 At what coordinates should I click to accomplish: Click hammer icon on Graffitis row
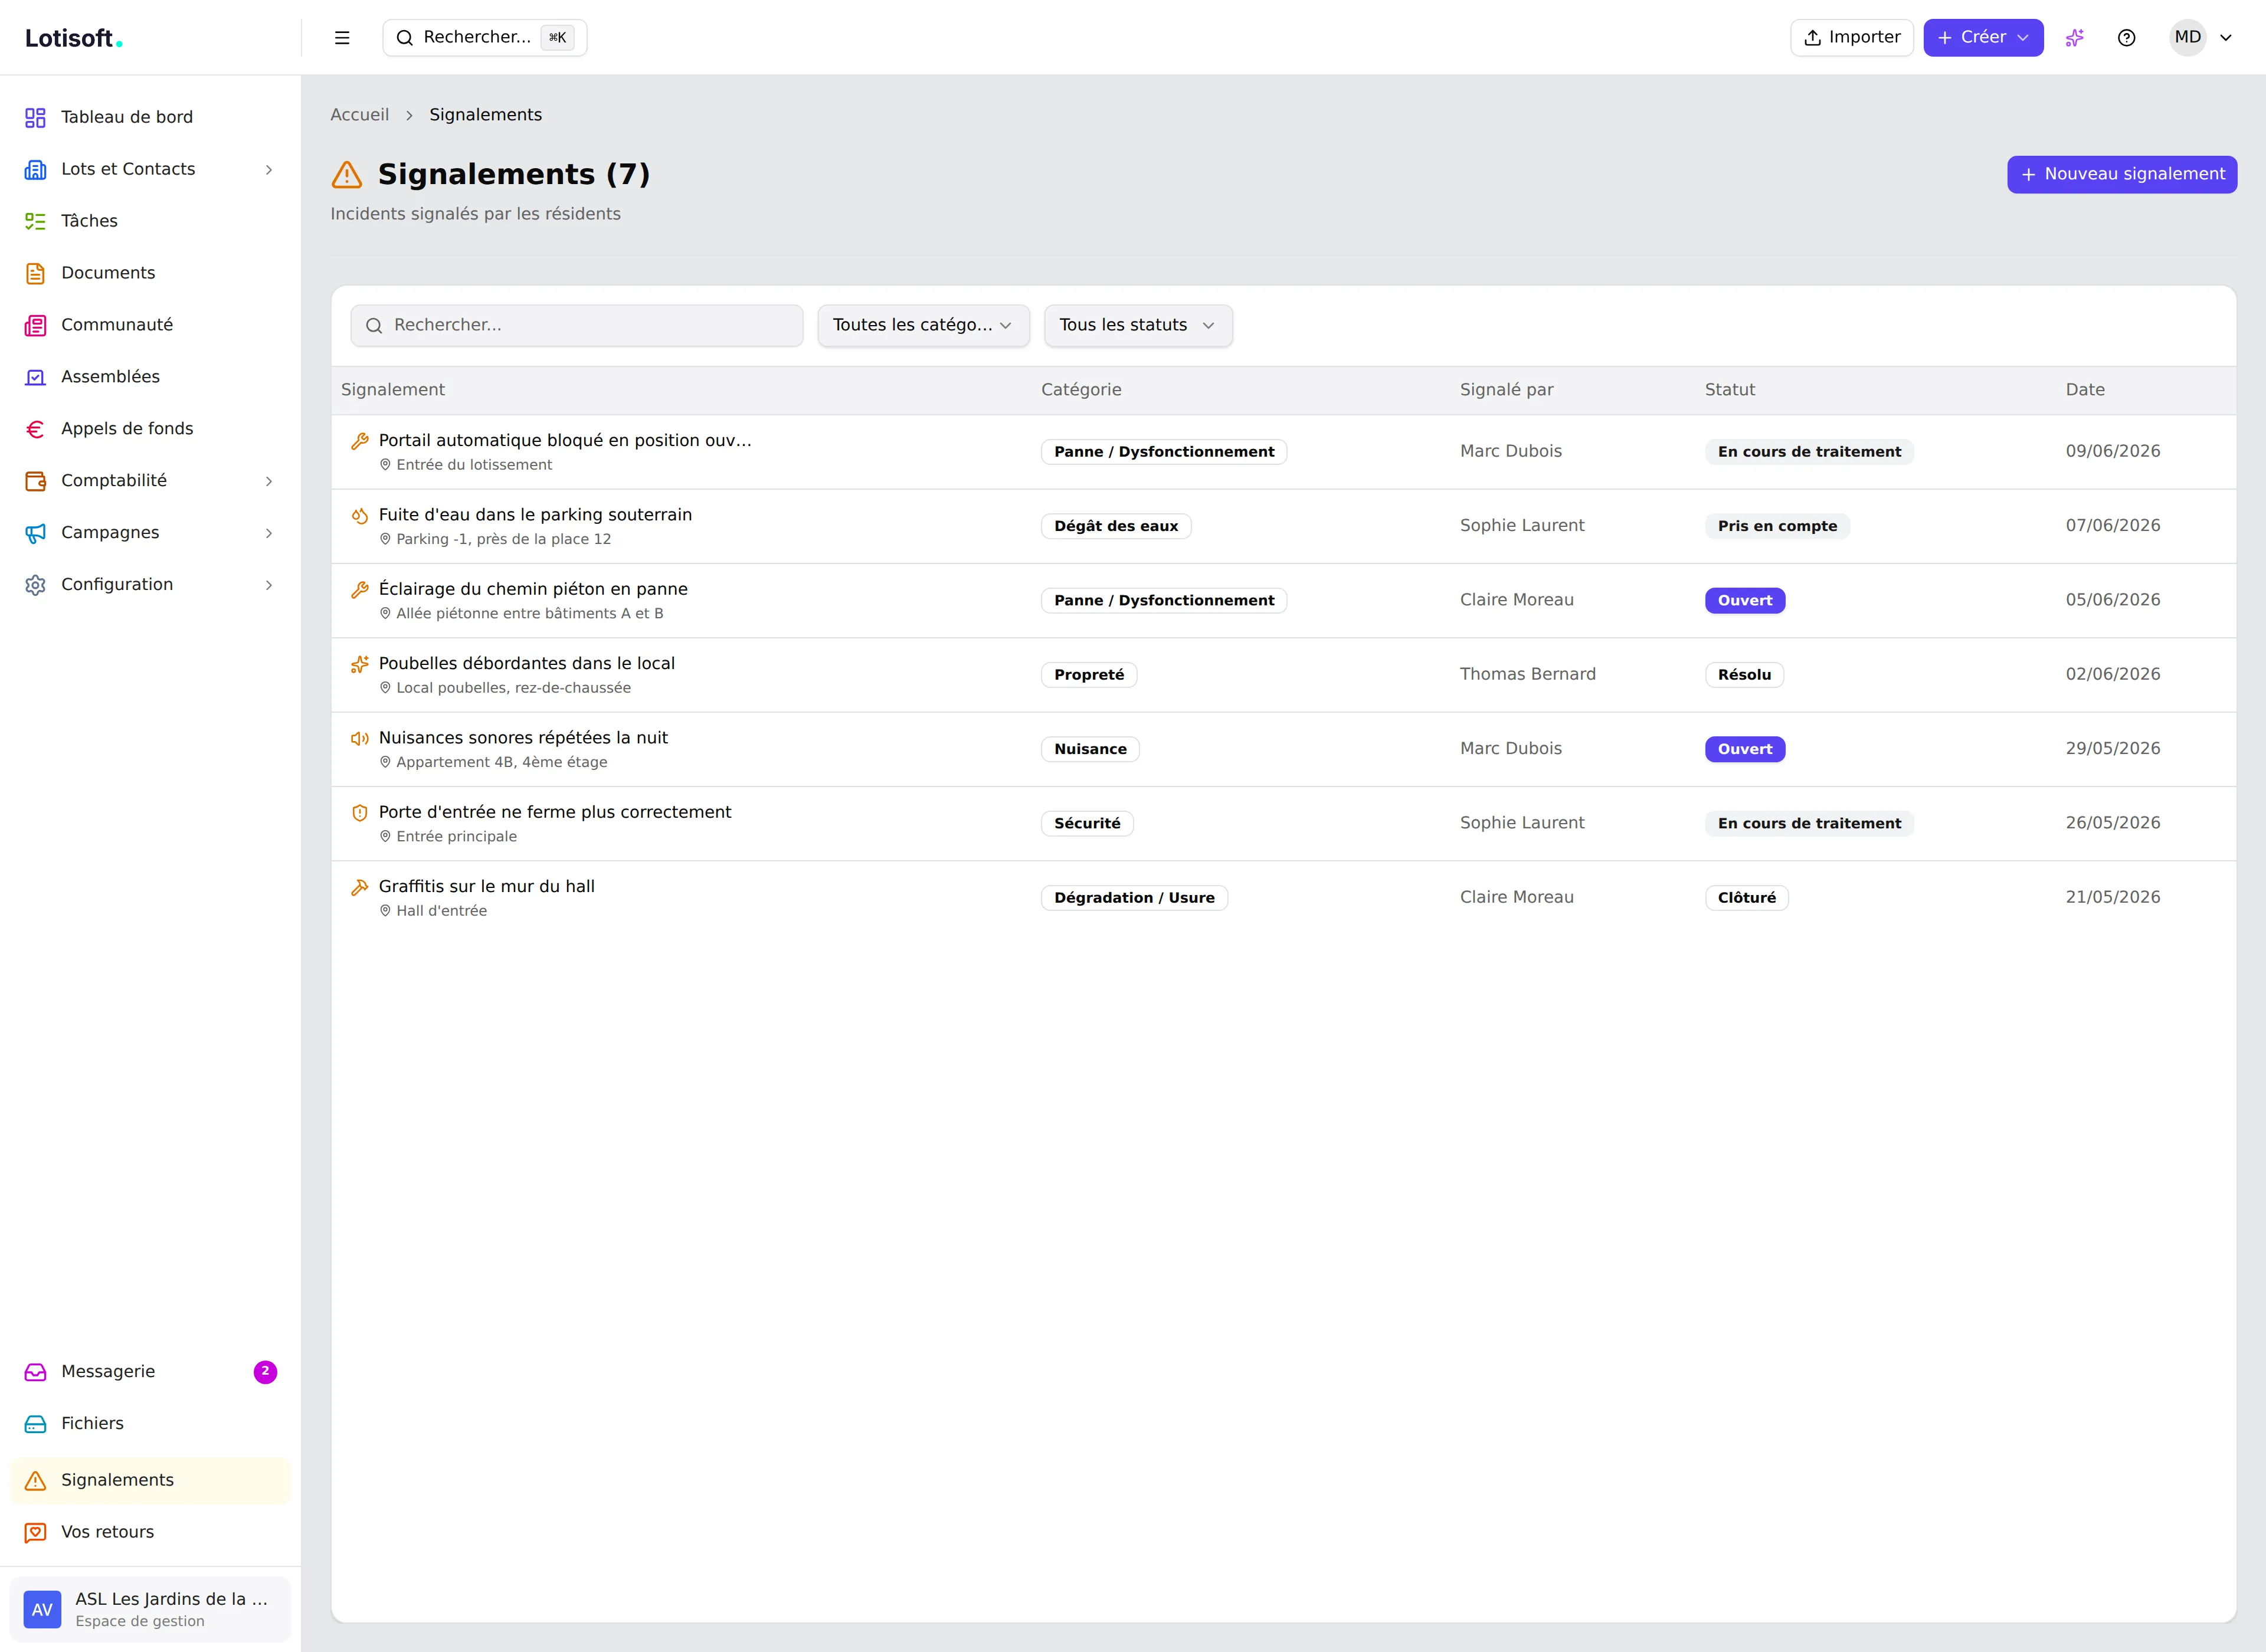click(x=360, y=887)
